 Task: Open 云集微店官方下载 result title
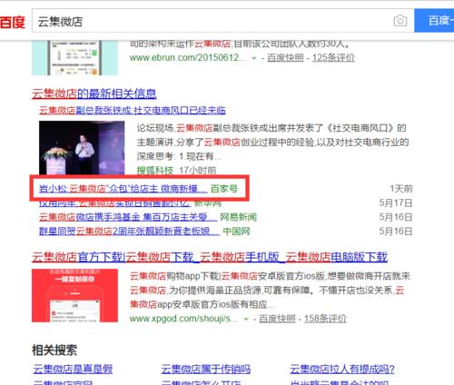pos(210,257)
